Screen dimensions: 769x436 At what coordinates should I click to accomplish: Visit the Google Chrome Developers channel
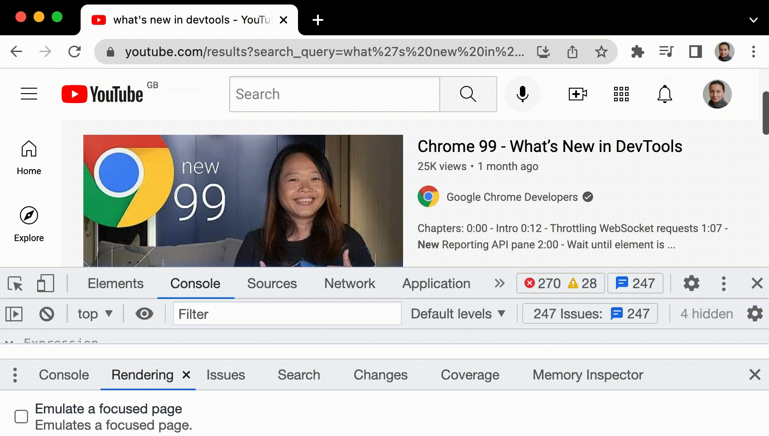tap(510, 197)
